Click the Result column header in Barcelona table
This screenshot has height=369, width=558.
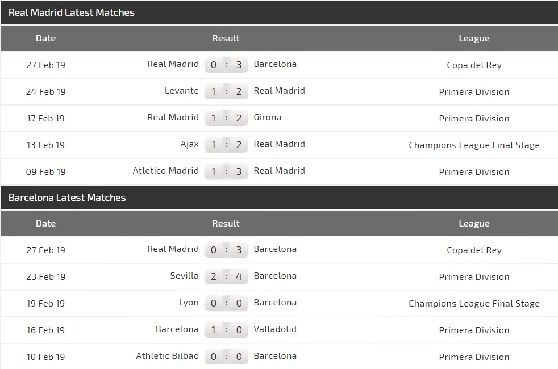tap(226, 224)
